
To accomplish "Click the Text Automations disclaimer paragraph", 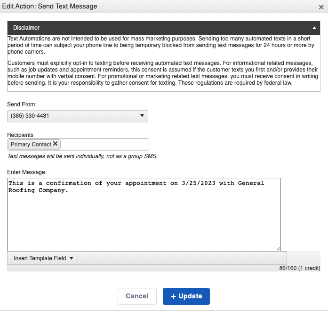I will [161, 45].
